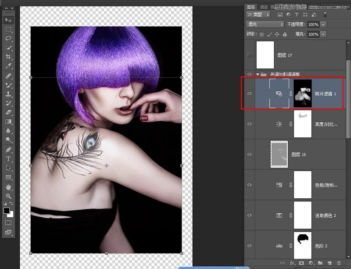351x269 pixels.
Task: Click the Delete layer trash icon
Action: 339,264
